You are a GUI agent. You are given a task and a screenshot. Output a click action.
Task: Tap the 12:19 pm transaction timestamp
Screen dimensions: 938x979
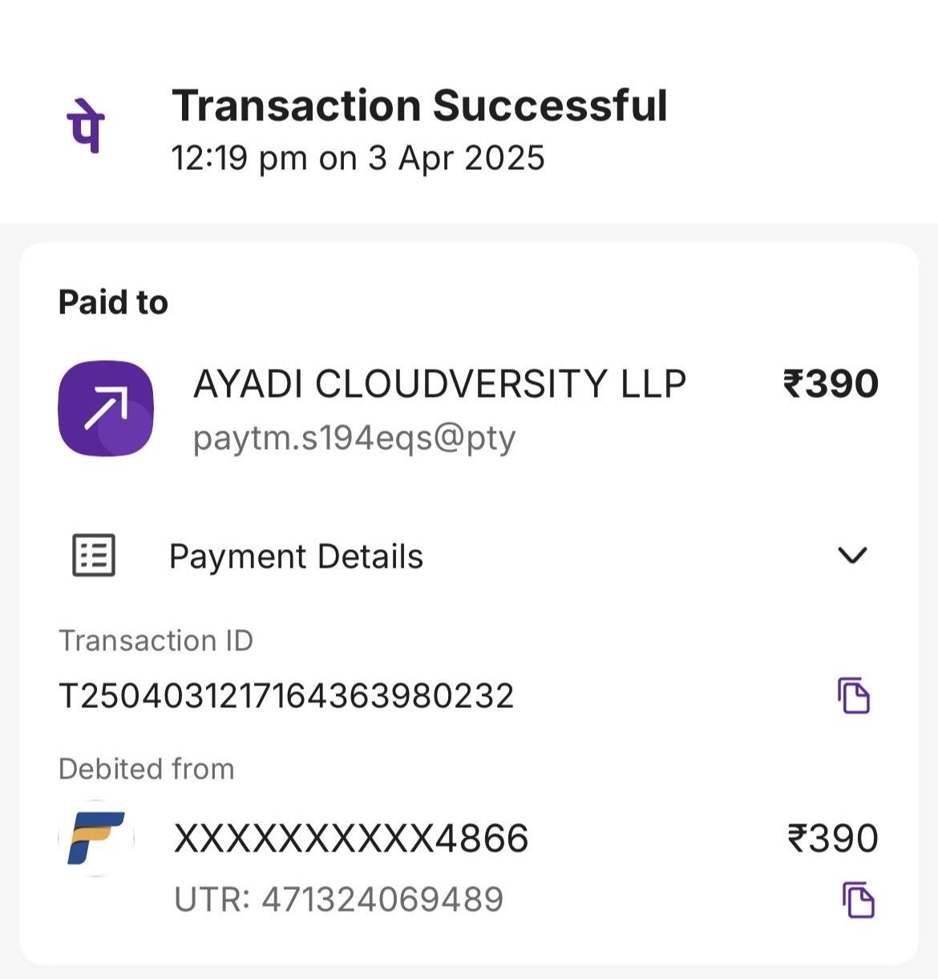point(358,158)
